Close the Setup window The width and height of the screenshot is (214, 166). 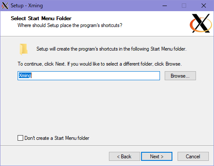point(204,6)
